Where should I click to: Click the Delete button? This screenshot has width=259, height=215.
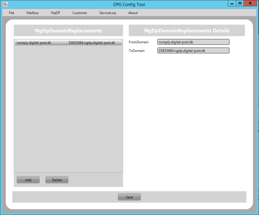[x=57, y=180]
